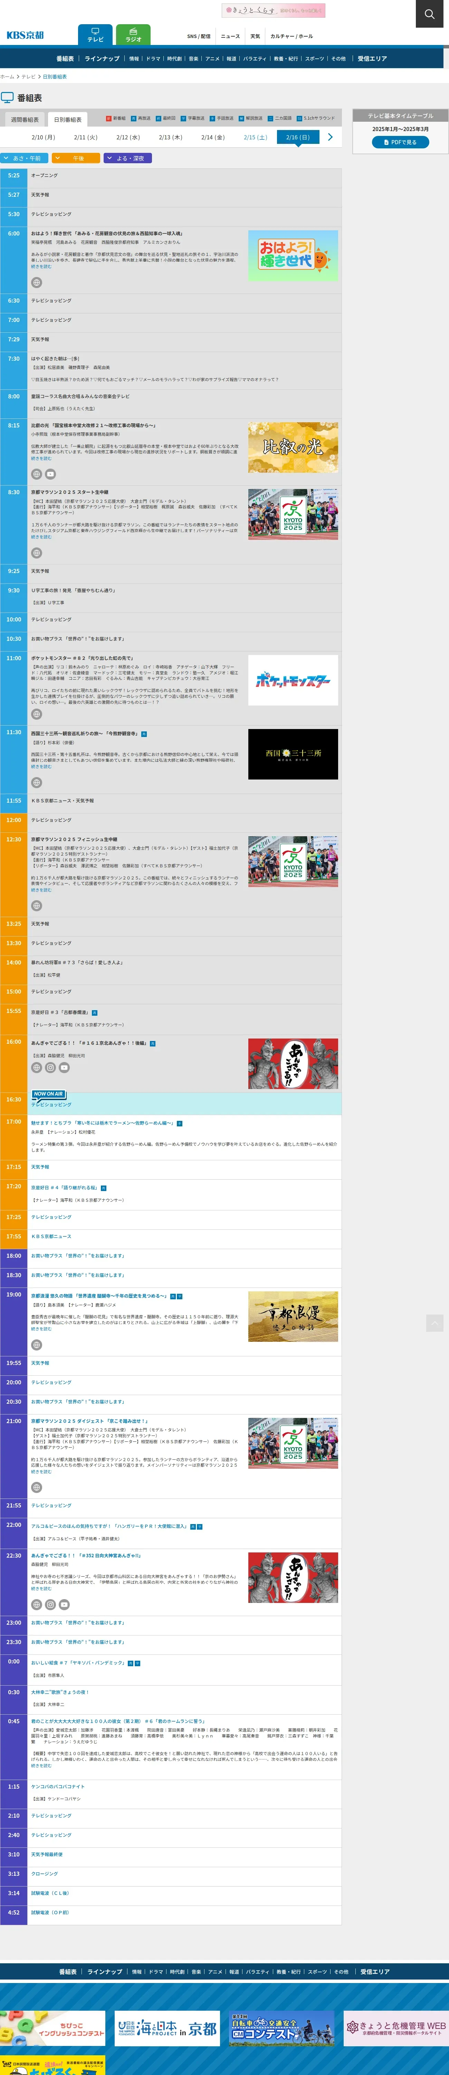Switch to the テレビ tab

[x=95, y=35]
